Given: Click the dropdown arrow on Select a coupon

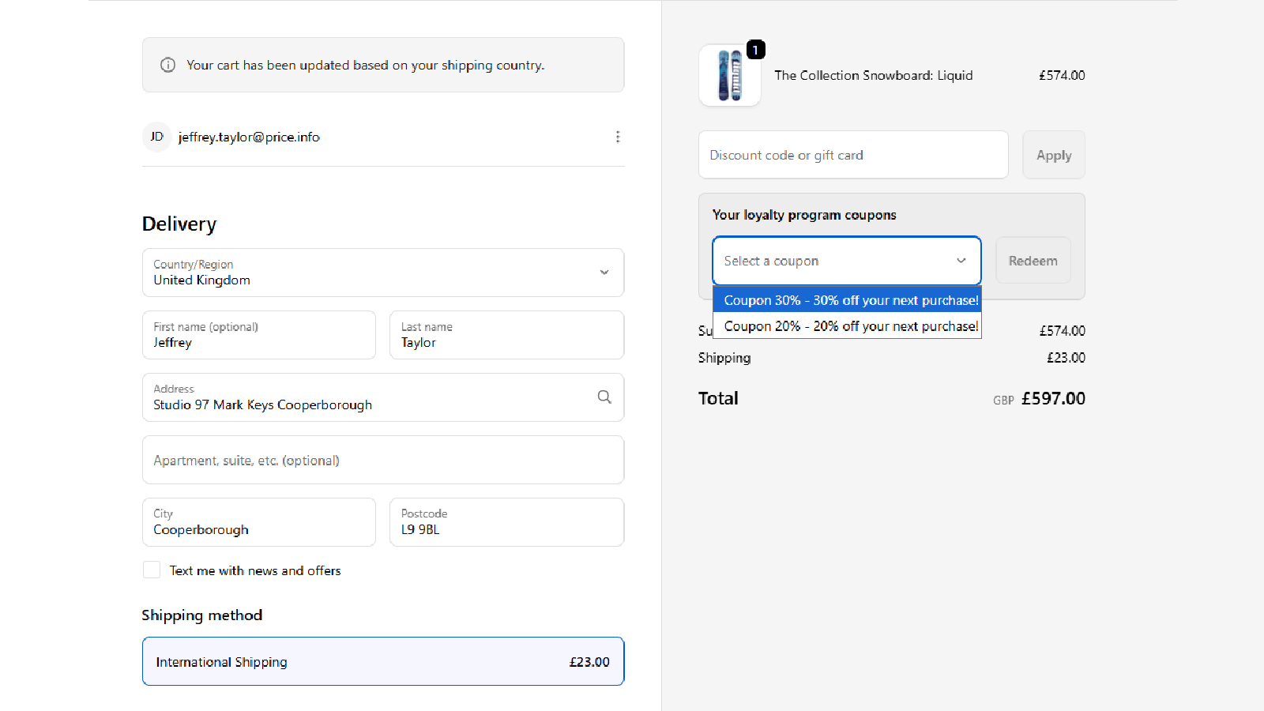Looking at the screenshot, I should pos(961,261).
